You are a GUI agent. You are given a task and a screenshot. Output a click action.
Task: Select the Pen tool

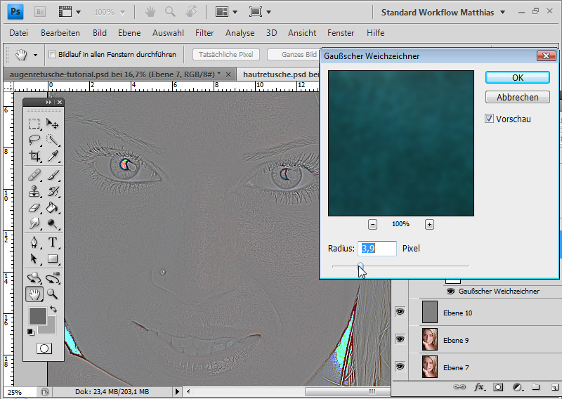tap(34, 242)
